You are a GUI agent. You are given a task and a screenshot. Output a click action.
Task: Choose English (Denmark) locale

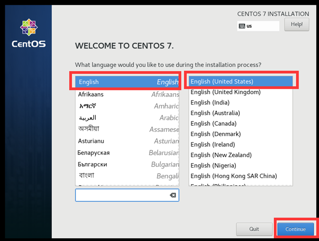pyautogui.click(x=241, y=134)
